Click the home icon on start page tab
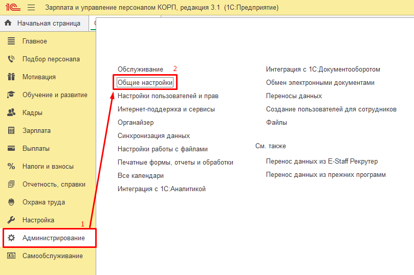Viewport: 414px width, 275px height. (8, 23)
